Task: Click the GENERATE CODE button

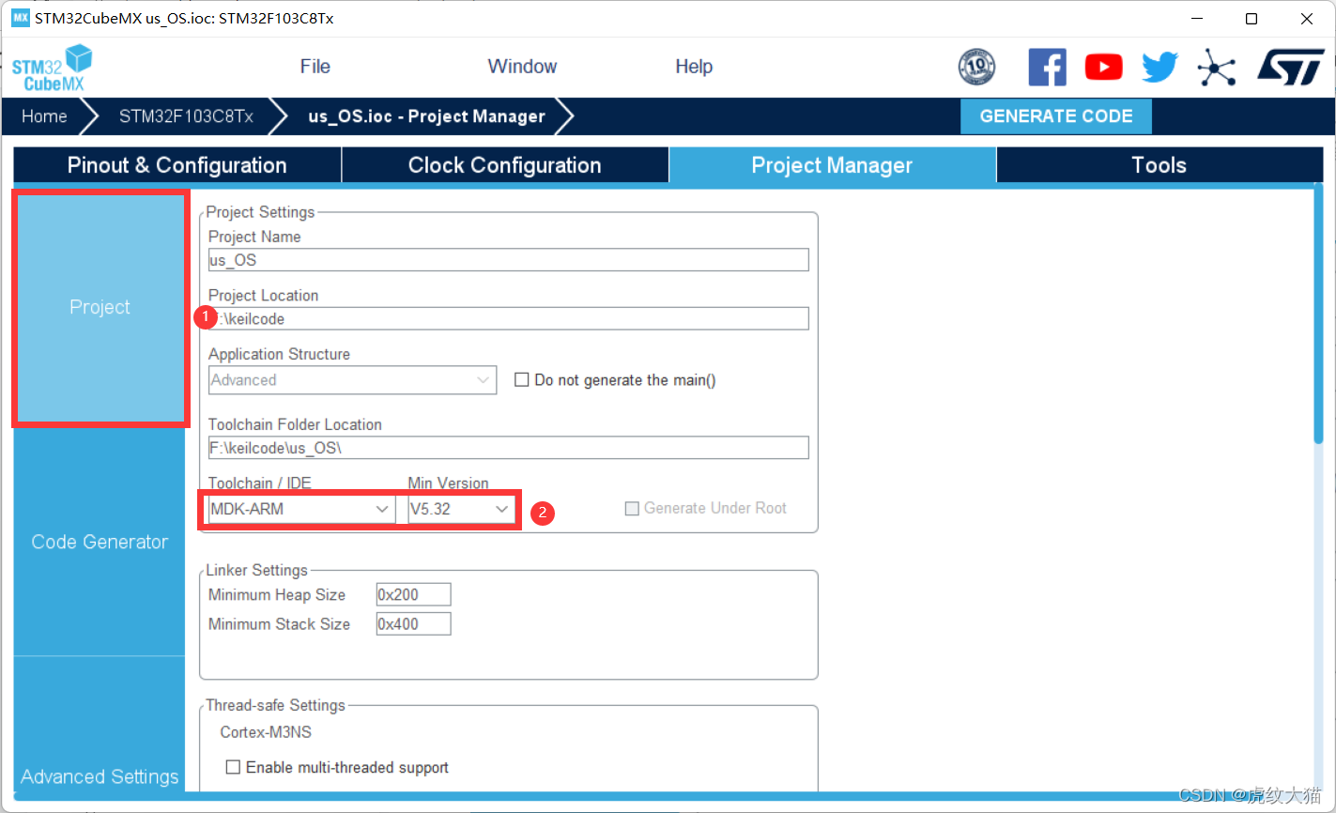Action: (1056, 116)
